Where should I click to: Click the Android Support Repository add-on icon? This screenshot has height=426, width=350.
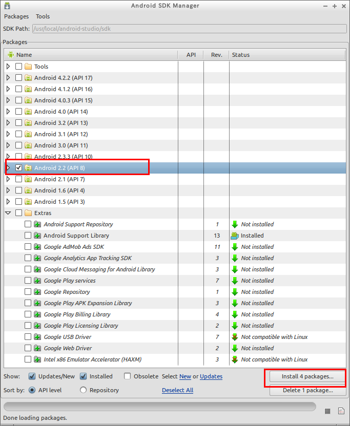37,224
